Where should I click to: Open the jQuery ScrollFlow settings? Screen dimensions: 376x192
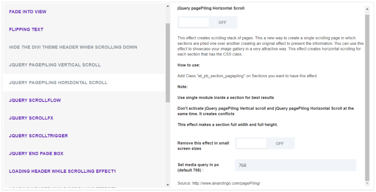tap(35, 100)
